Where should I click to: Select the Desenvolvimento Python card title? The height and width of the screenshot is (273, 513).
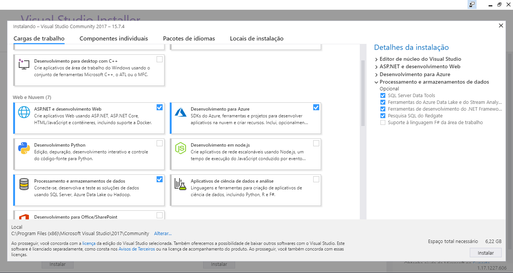tap(60, 145)
